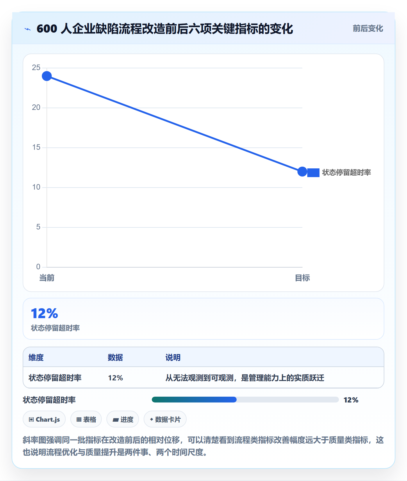Click the 状态停留超时率 legend text
The height and width of the screenshot is (481, 407).
click(347, 172)
